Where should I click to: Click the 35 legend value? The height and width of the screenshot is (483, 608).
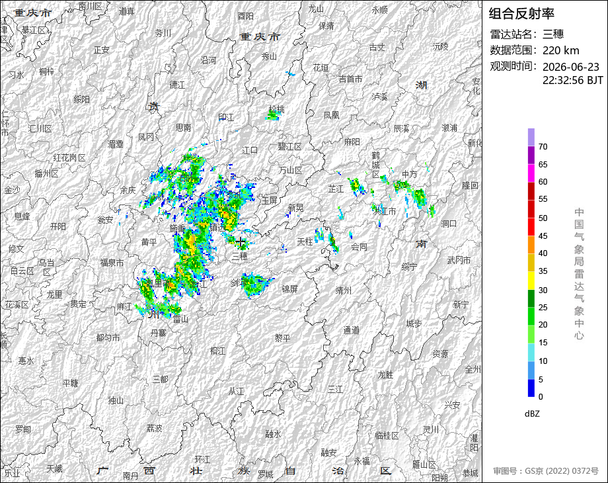[x=543, y=271]
